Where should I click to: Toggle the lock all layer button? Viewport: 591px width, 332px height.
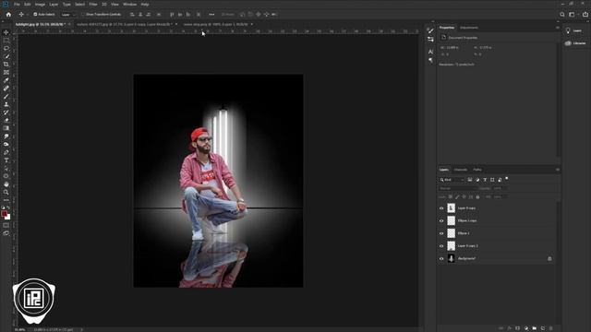click(477, 196)
